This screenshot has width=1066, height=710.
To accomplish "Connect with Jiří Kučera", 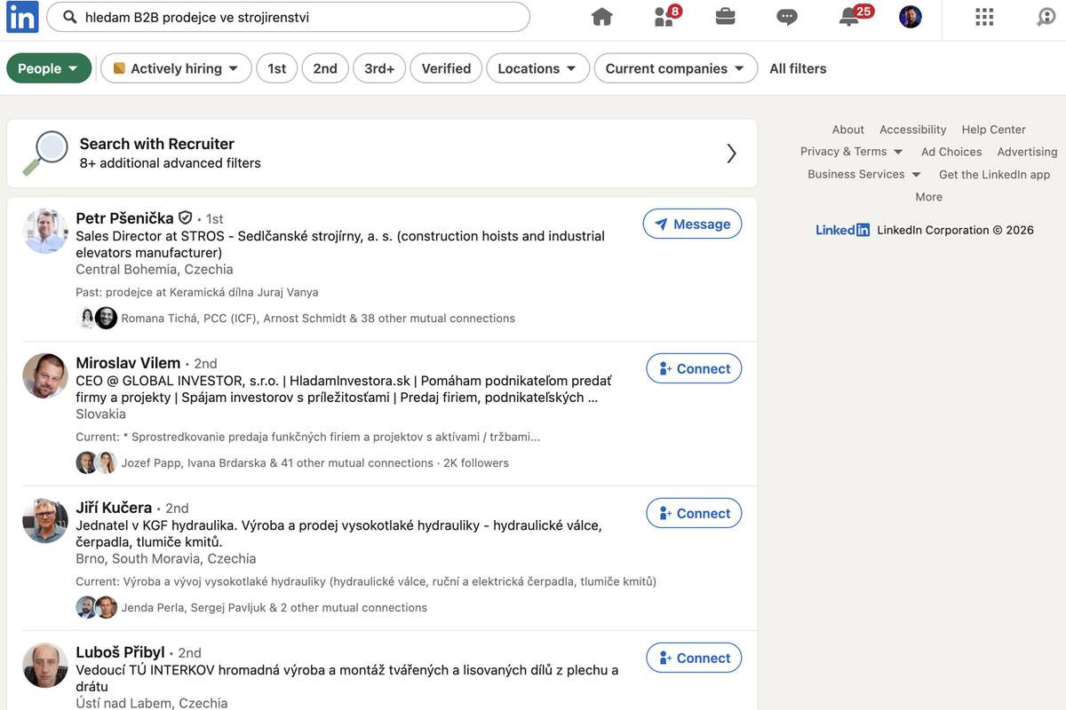I will coord(694,513).
